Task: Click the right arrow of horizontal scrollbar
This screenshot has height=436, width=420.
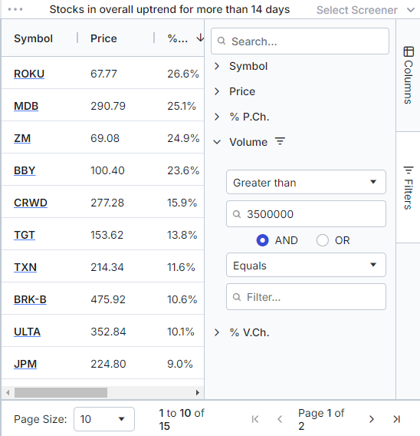Action: click(198, 392)
